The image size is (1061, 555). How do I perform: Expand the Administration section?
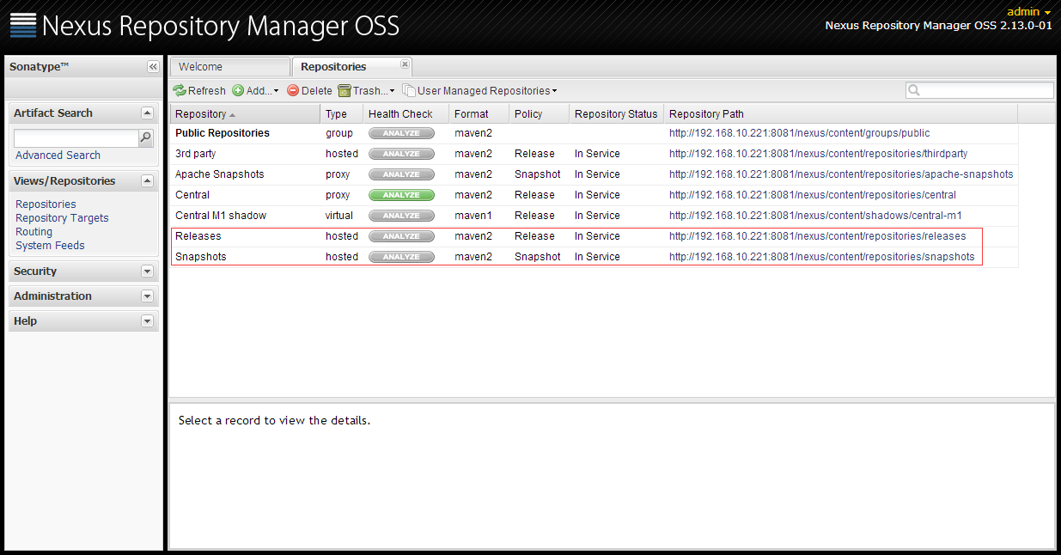(x=147, y=296)
